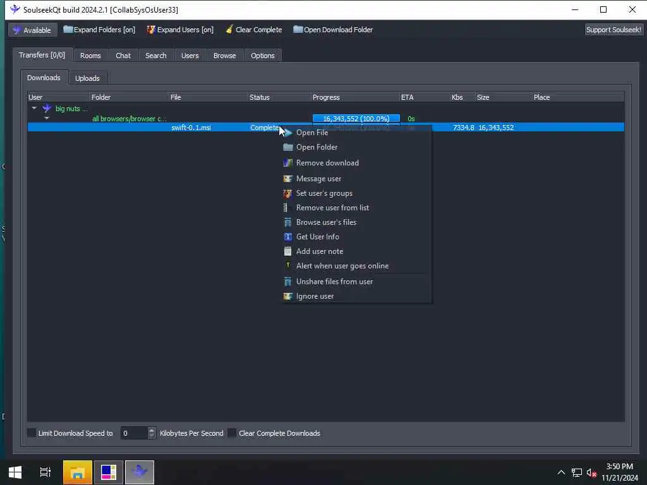This screenshot has height=485, width=647.
Task: Open the Rooms tab
Action: (90, 56)
